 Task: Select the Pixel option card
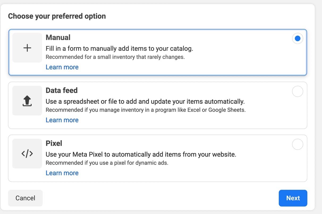point(159,158)
